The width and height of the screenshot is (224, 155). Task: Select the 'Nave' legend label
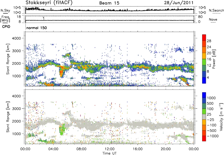pos(213,19)
